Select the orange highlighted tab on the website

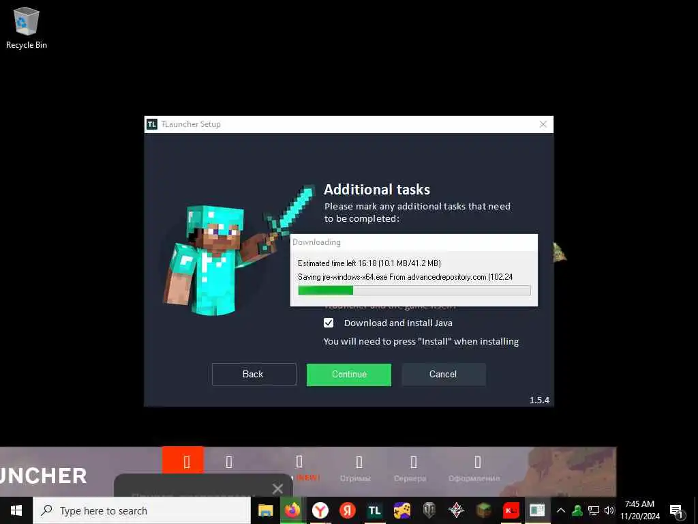(x=183, y=461)
